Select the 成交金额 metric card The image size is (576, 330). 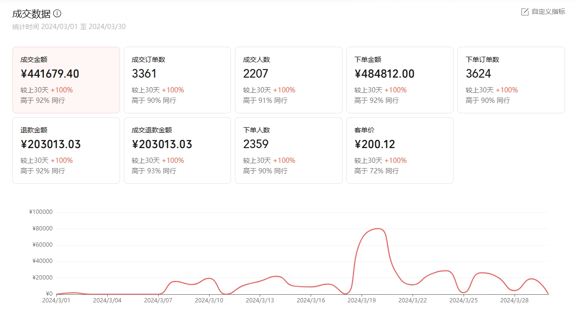click(x=66, y=80)
